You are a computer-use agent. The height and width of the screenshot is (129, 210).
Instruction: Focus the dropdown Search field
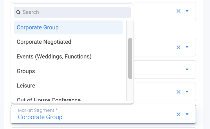pyautogui.click(x=72, y=12)
